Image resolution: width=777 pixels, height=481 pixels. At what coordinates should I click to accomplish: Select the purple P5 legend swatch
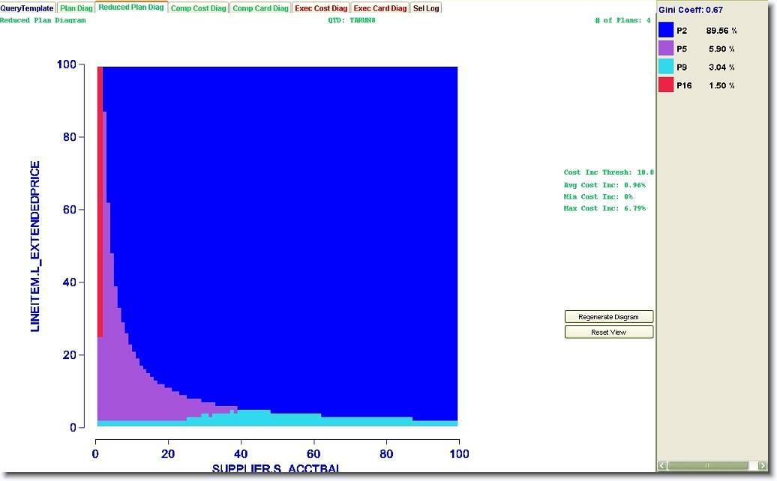665,49
